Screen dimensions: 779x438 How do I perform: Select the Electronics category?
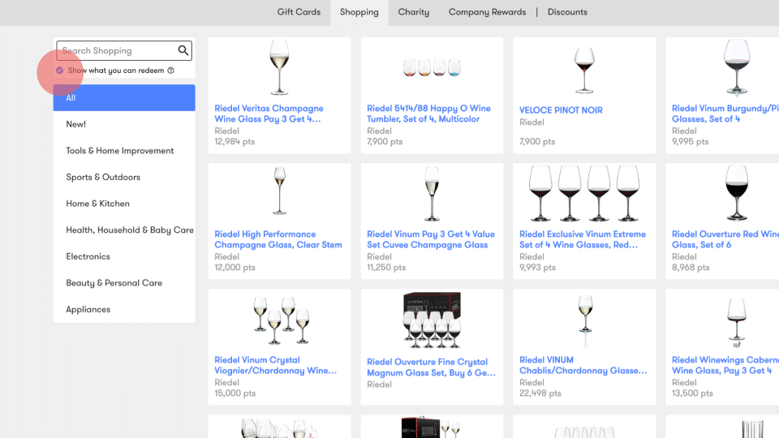point(124,256)
